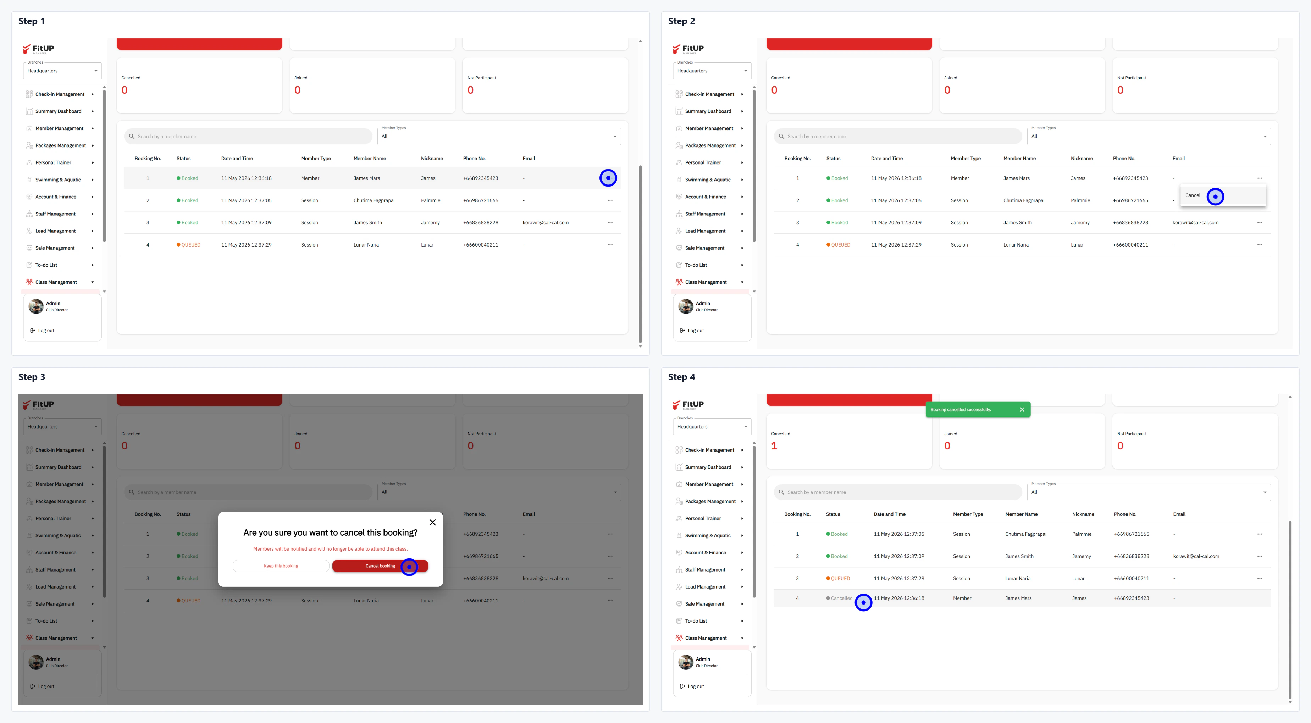Open Staff Management menu in Step 4
1311x723 pixels.
coord(710,570)
